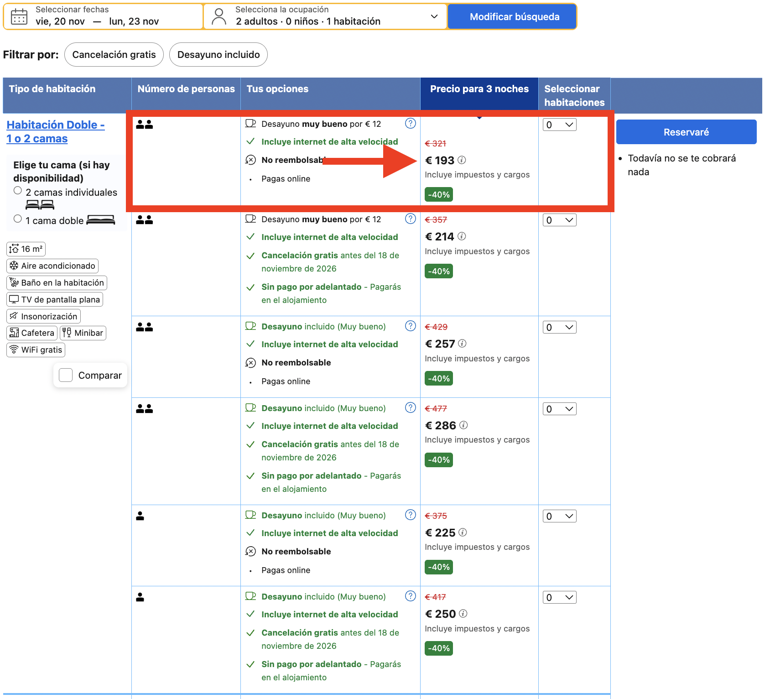Apply the Desayuno incluido filter
Image resolution: width=770 pixels, height=699 pixels.
coord(219,55)
